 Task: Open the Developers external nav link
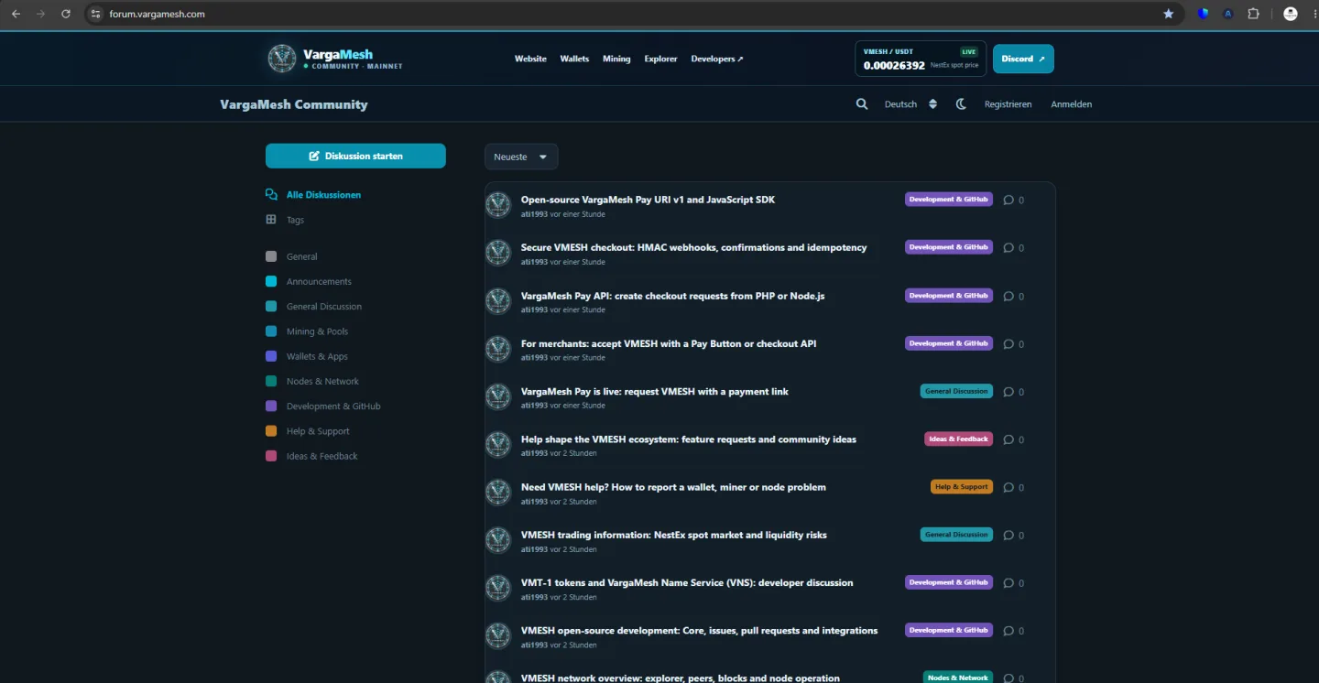coord(717,59)
